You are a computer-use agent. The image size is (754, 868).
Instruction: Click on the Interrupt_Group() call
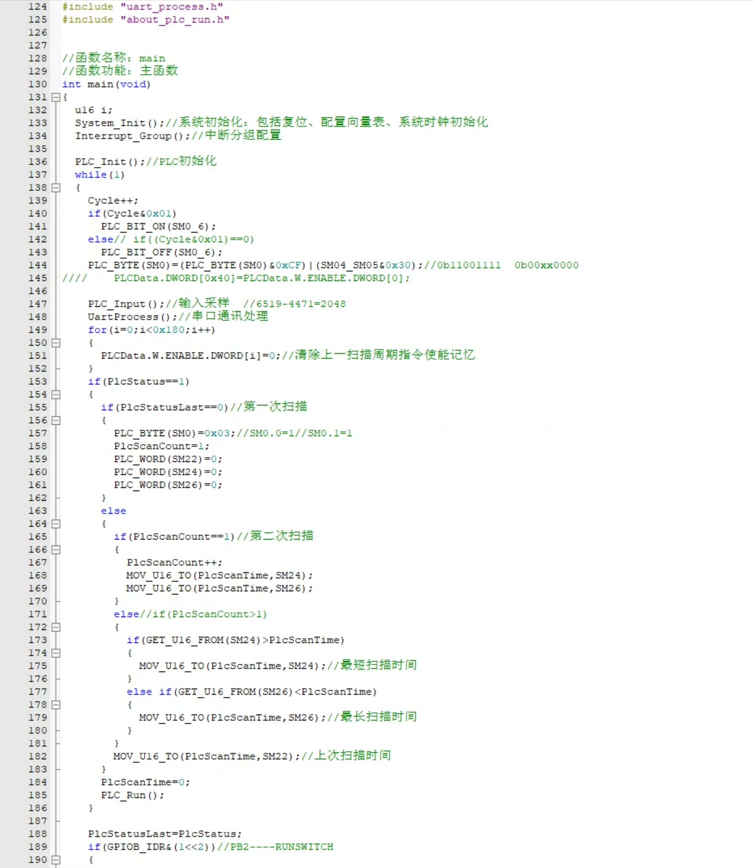point(132,136)
